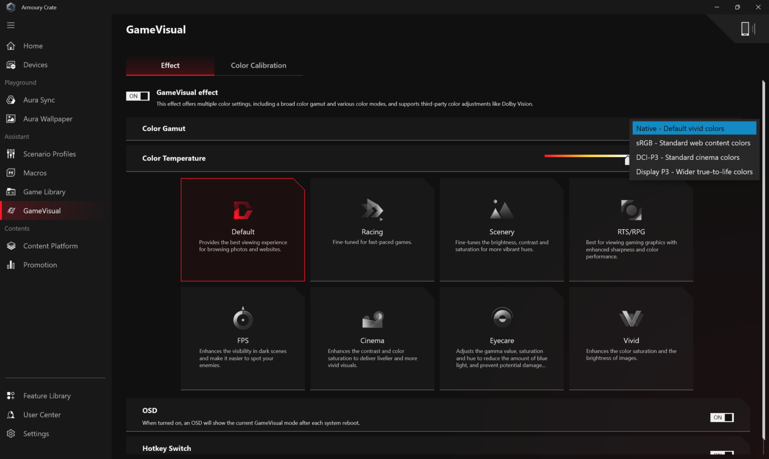The image size is (769, 459).
Task: Activate the Eyecare visual mode
Action: click(x=502, y=338)
